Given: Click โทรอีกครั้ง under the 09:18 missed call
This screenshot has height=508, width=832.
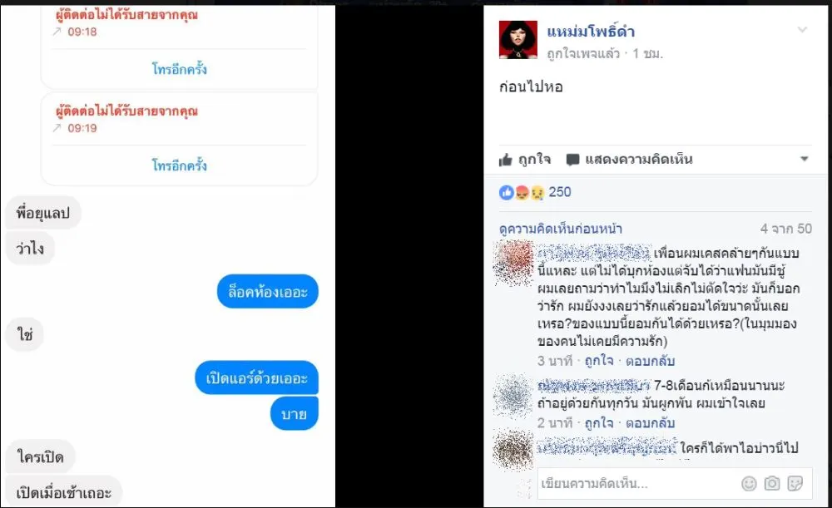Looking at the screenshot, I should [x=180, y=69].
